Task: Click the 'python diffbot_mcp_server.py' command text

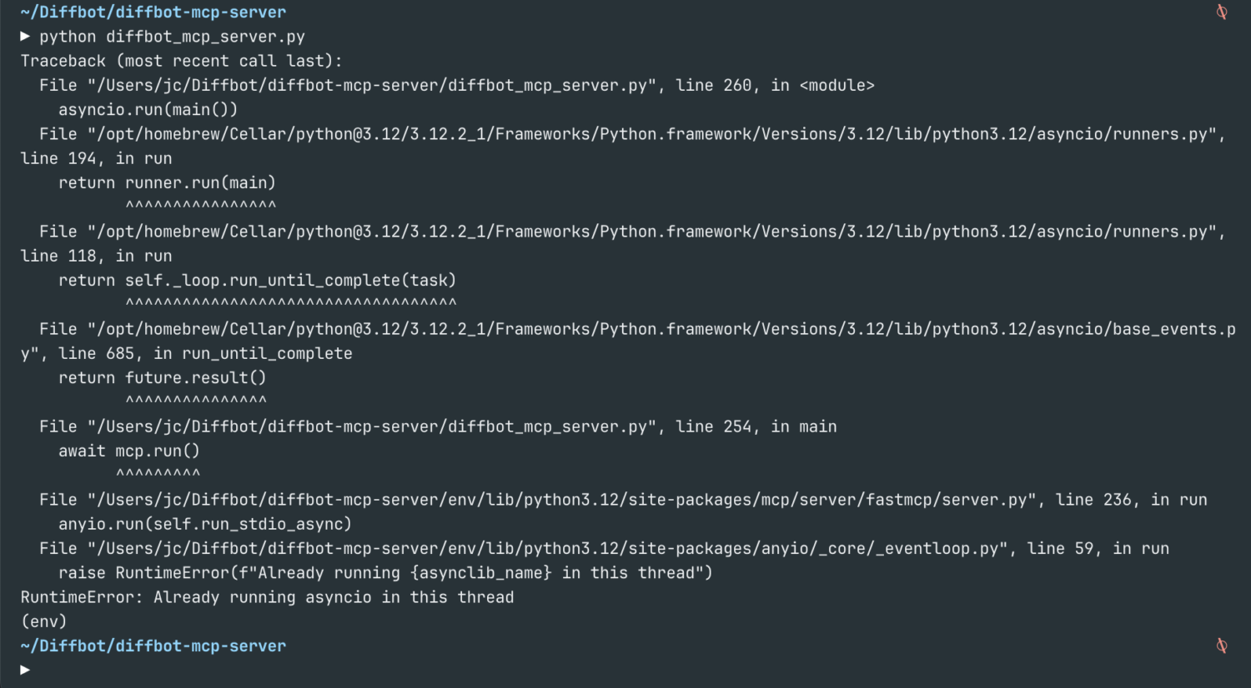Action: 172,37
